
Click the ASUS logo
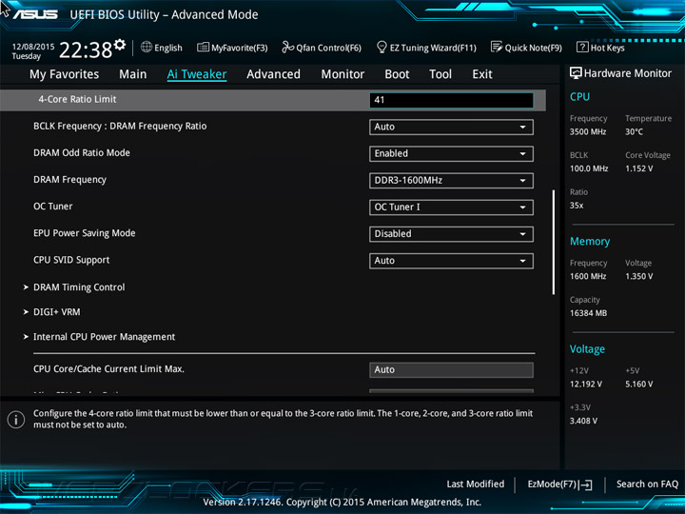[x=35, y=14]
